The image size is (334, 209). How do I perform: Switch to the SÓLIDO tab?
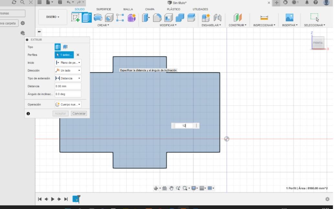tap(80, 9)
